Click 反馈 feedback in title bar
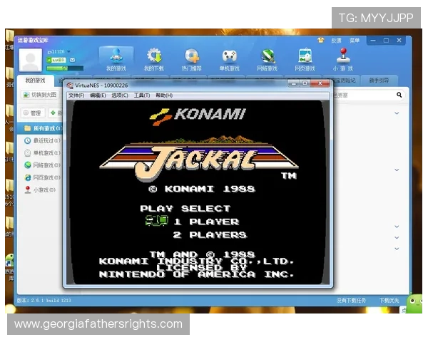The image size is (428, 342). click(x=336, y=41)
